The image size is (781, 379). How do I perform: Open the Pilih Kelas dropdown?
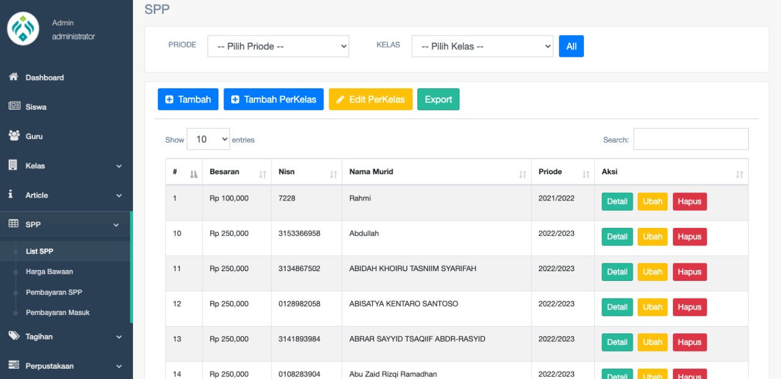[x=482, y=46]
